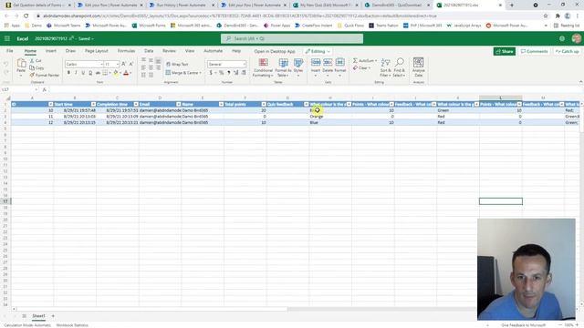Switch to the Formulas tab
This screenshot has height=328, width=584.
coord(126,51)
